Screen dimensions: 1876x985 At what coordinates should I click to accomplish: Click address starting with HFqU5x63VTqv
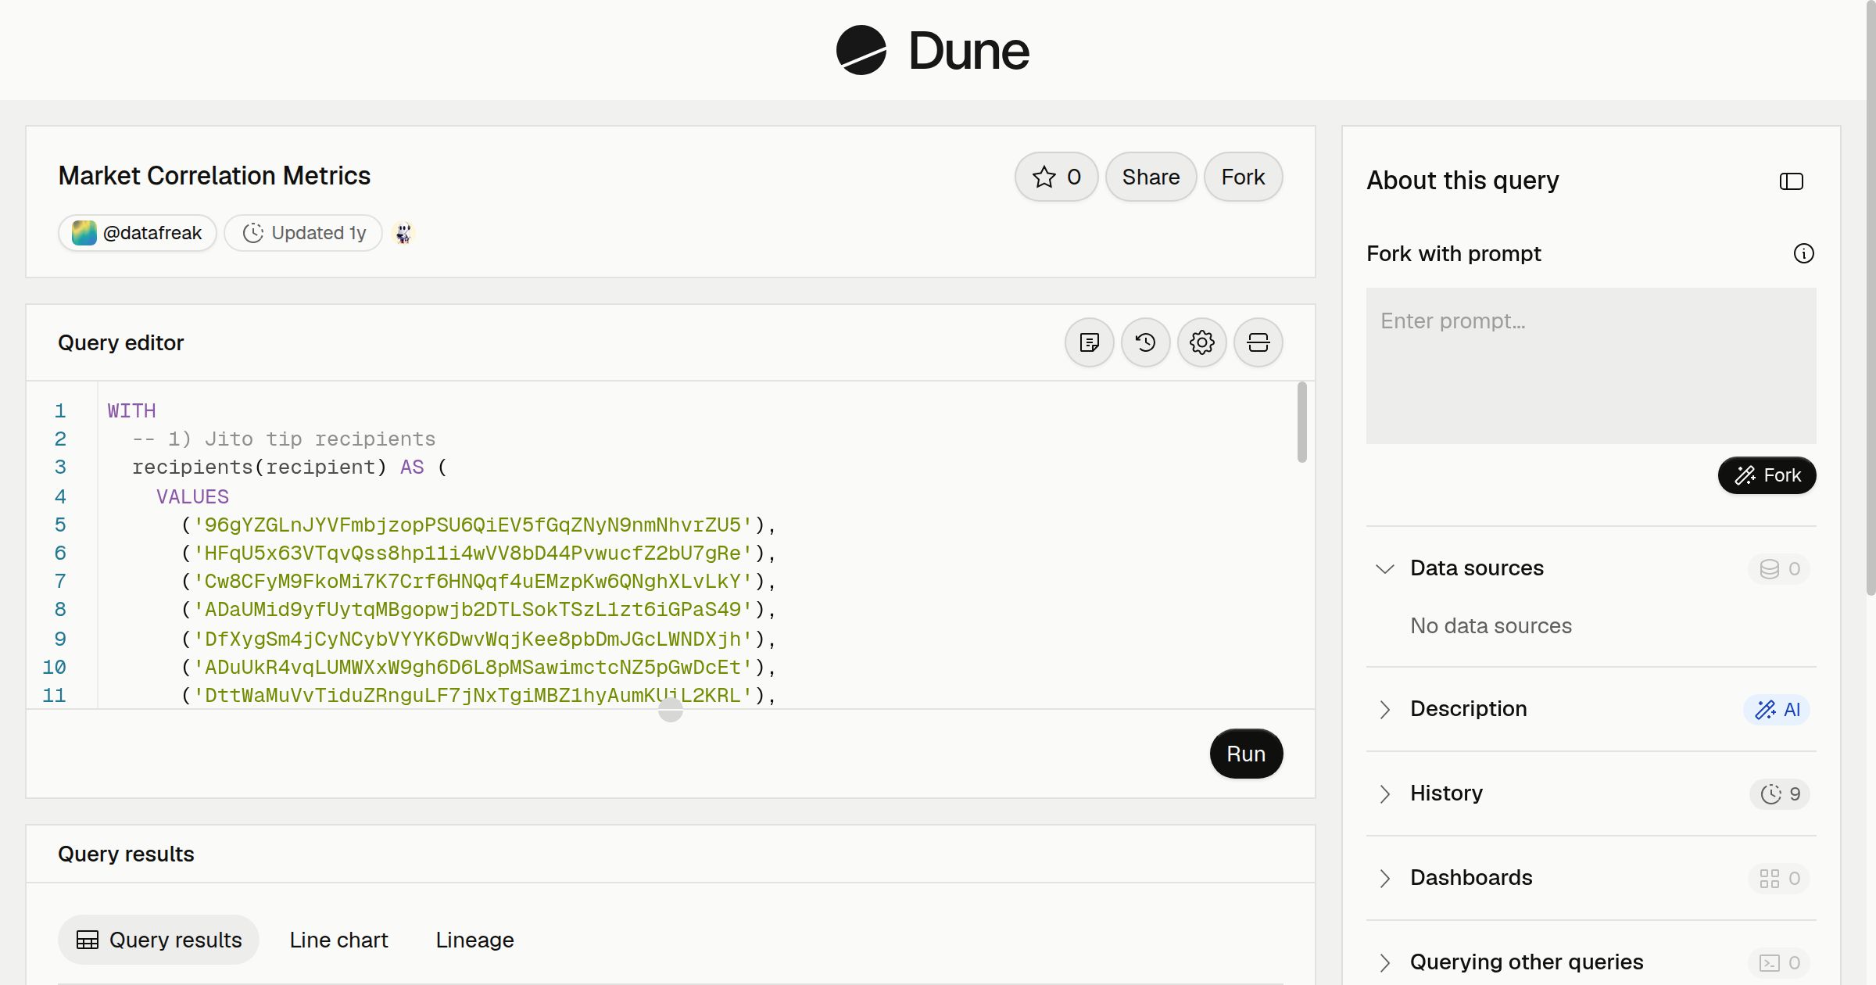click(473, 553)
